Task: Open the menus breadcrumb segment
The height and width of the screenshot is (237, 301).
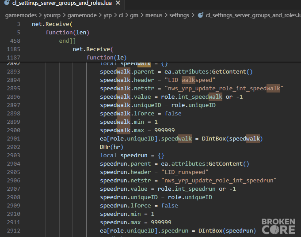Action: click(154, 15)
